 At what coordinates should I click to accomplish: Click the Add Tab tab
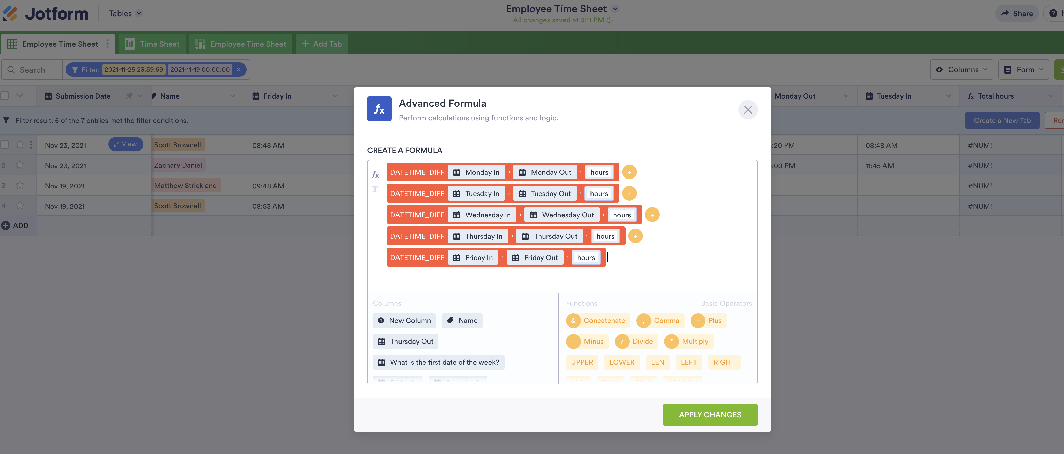(322, 44)
